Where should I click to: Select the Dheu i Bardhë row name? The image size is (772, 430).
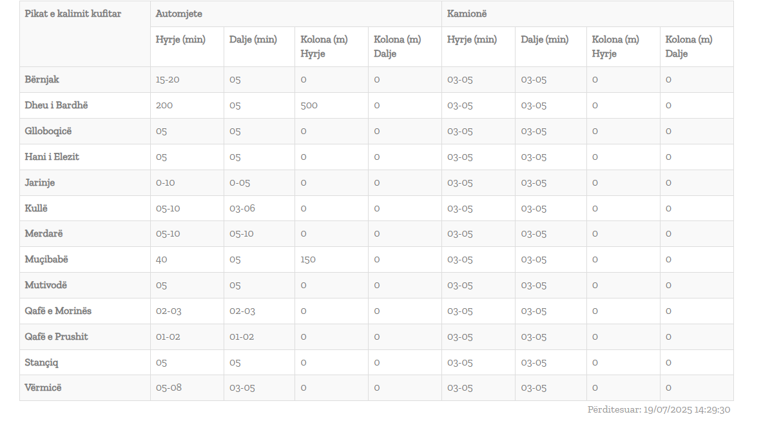[56, 105]
